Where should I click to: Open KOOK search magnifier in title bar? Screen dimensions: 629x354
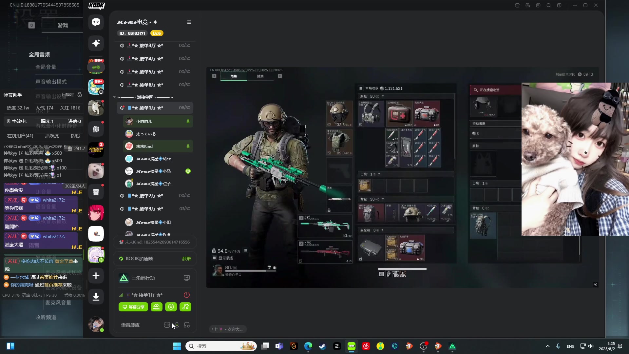point(549,5)
